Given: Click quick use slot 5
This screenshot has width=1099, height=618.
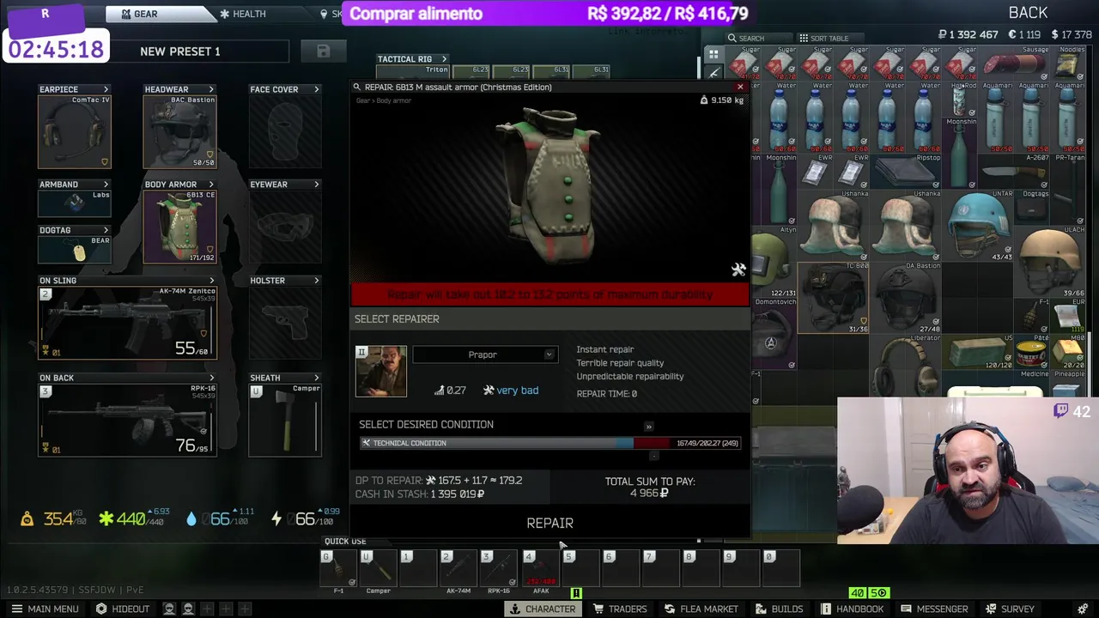Looking at the screenshot, I should click(x=580, y=570).
